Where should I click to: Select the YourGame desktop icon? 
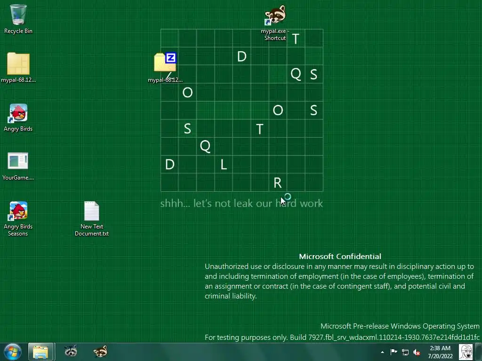coord(18,166)
